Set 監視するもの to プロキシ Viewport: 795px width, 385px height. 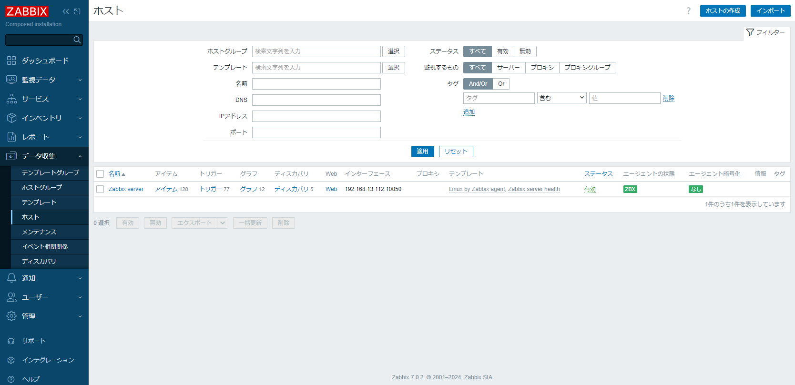(x=542, y=68)
